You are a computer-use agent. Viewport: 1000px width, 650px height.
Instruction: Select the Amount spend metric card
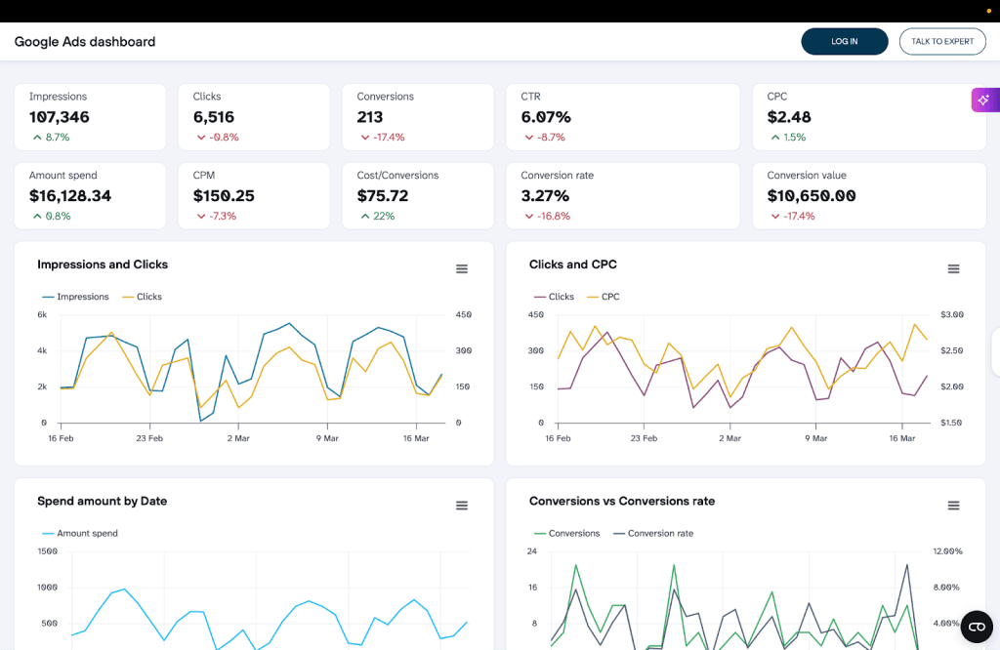coord(90,195)
